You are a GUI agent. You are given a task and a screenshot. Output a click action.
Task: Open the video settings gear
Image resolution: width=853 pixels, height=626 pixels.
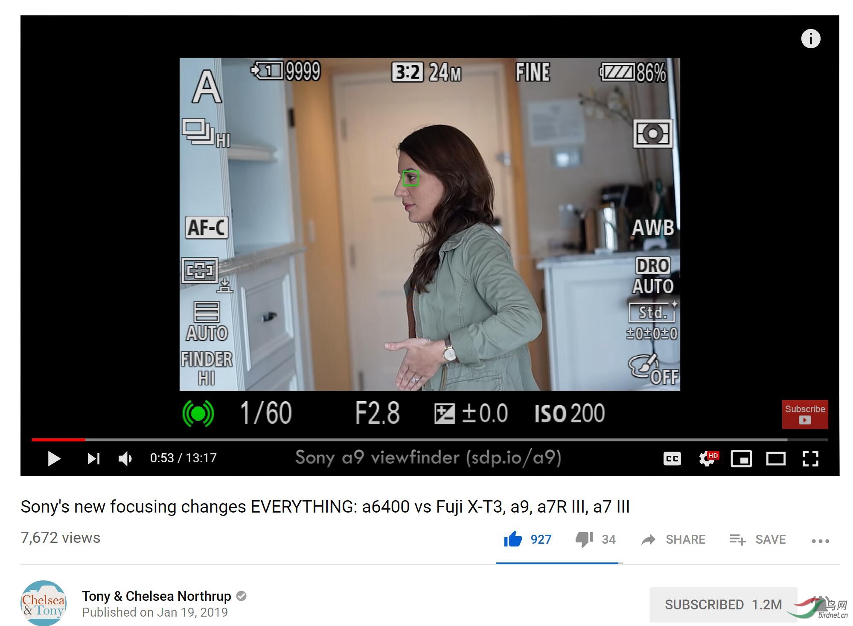point(707,459)
